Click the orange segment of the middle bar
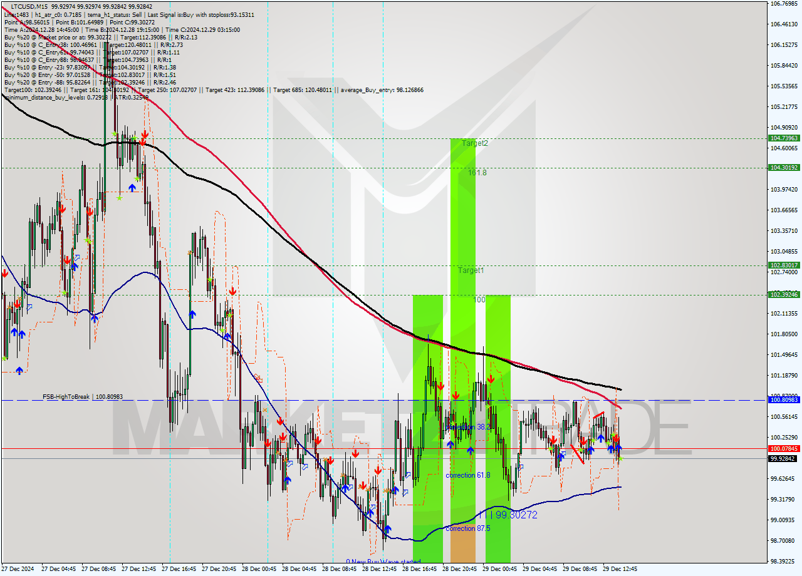This screenshot has height=576, width=802. tap(463, 543)
